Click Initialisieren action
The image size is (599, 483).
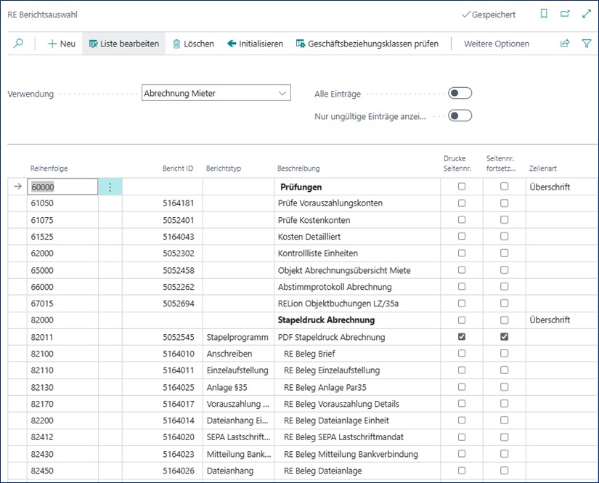tap(255, 44)
